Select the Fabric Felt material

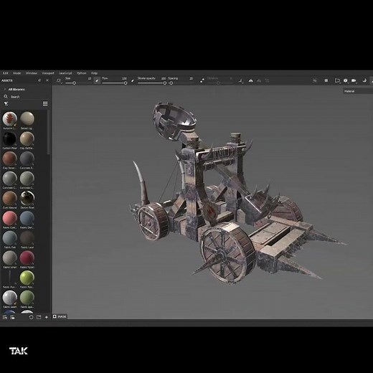click(10, 238)
